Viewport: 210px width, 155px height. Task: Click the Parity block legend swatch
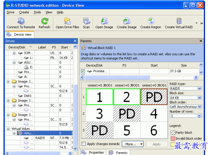173,133
